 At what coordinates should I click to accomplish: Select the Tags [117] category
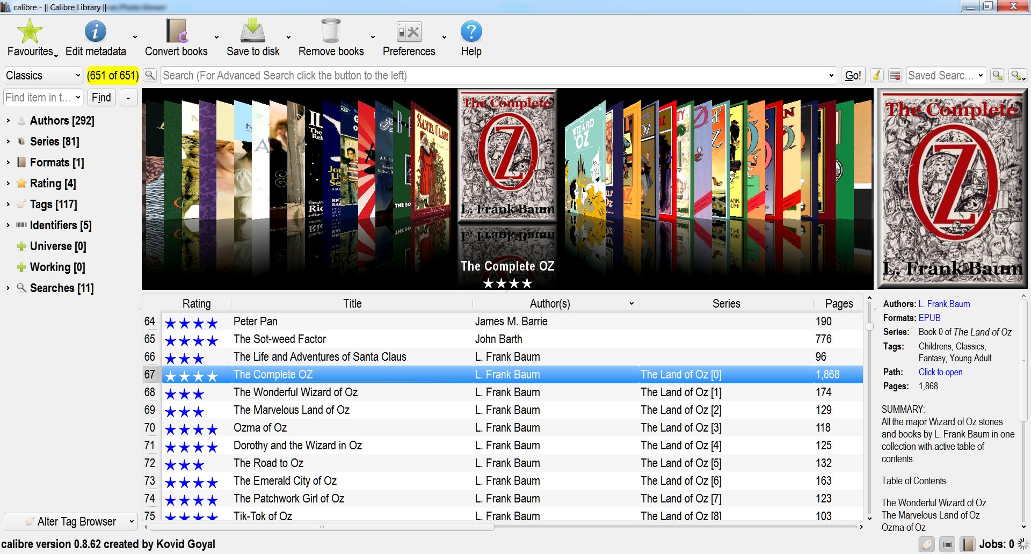53,204
